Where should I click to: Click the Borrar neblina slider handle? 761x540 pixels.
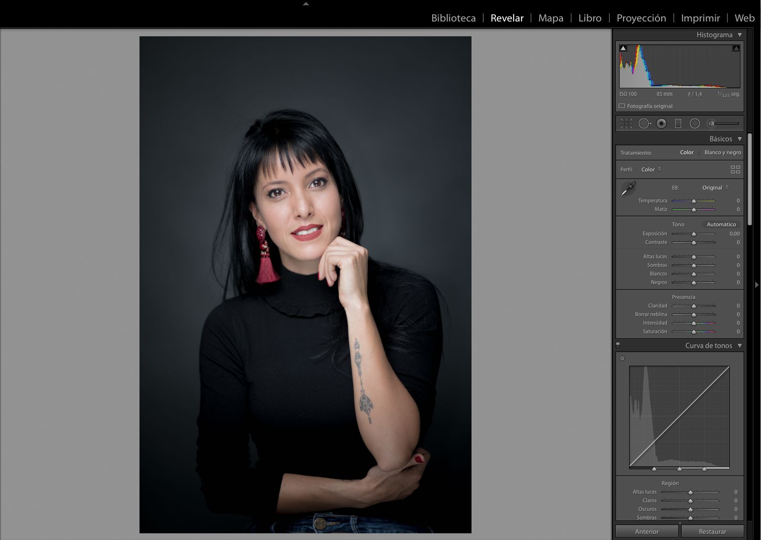click(x=694, y=315)
